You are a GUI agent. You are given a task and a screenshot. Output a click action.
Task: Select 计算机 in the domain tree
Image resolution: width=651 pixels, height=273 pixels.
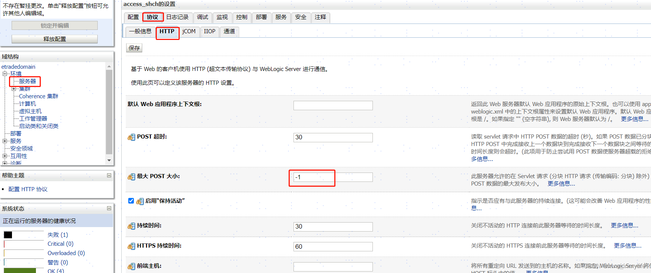27,103
